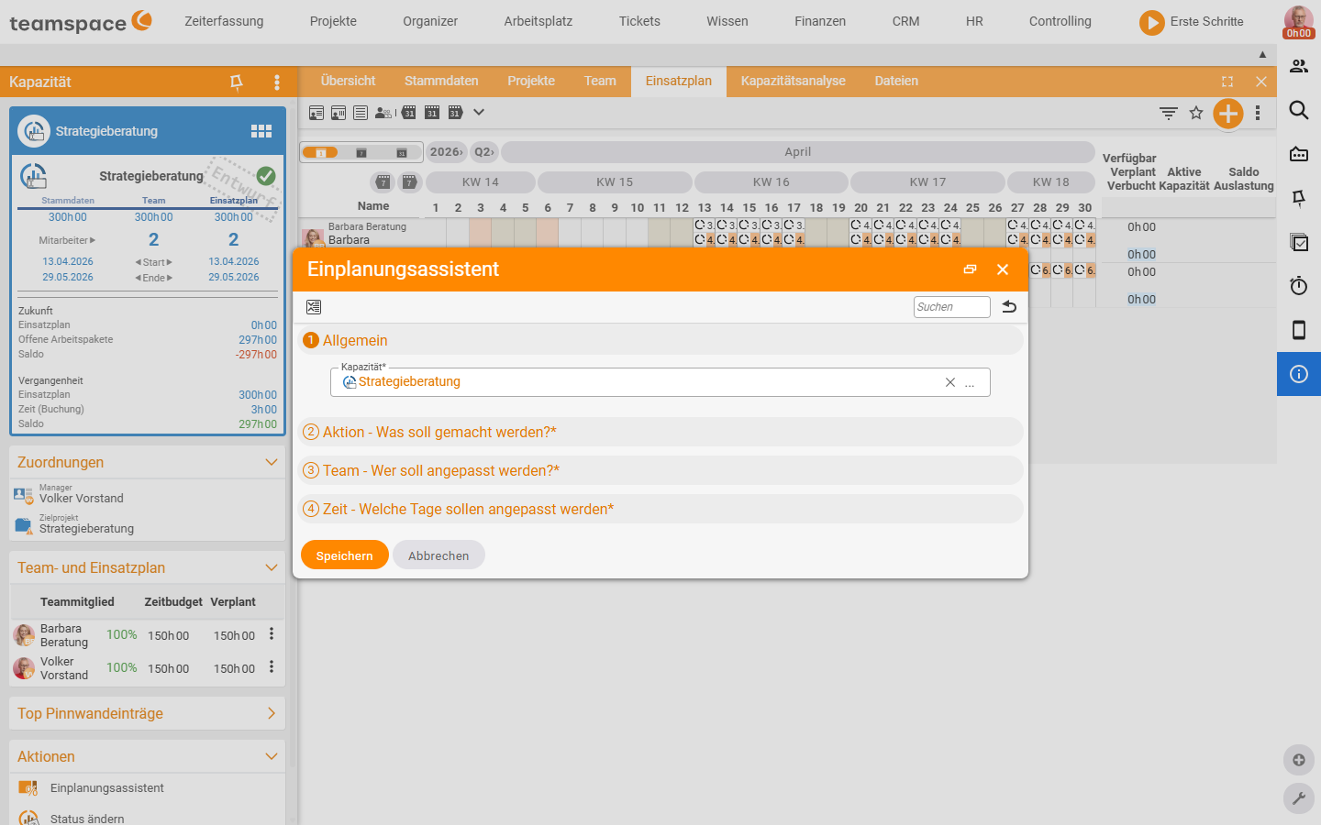Open Barbara Beratung row three-dot menu

(272, 634)
